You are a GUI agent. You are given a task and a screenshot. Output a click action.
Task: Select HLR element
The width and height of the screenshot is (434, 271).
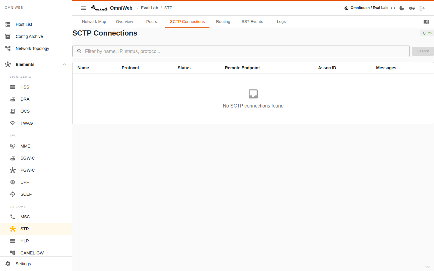[36, 241]
